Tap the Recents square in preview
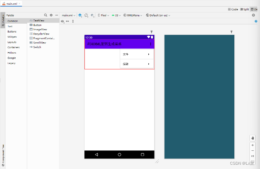260x169 pixels. 142,155
